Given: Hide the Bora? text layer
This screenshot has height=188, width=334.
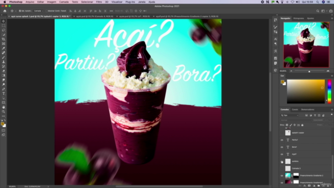Looking at the screenshot, I should point(282,147).
